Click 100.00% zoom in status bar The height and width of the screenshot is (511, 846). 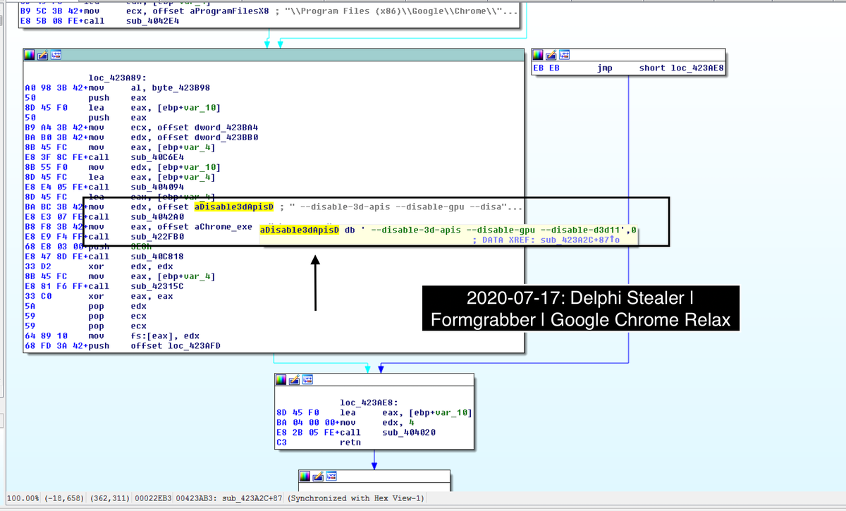pyautogui.click(x=23, y=498)
